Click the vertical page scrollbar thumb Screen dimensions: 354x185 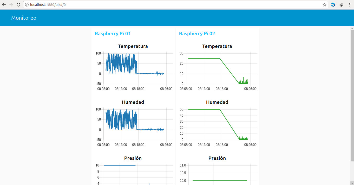[352, 96]
